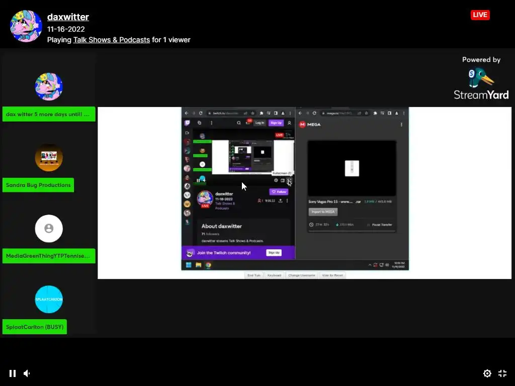Click the extensions puzzle icon in the mega.nz window

coord(375,113)
